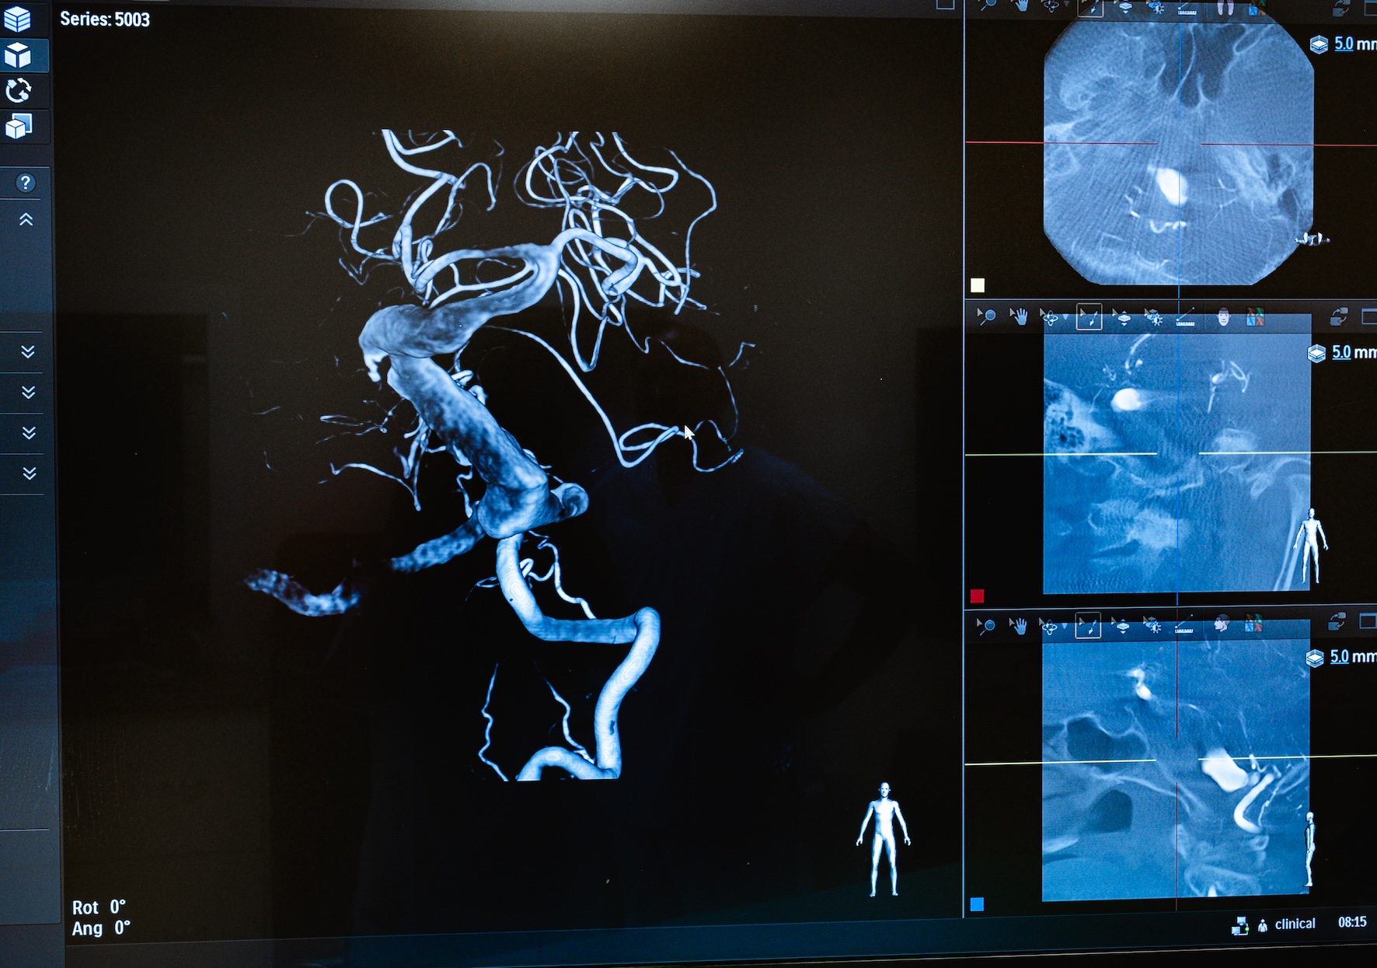Image resolution: width=1377 pixels, height=968 pixels.
Task: Choose the measurement ruler tool in middle viewport
Action: pos(1185,317)
